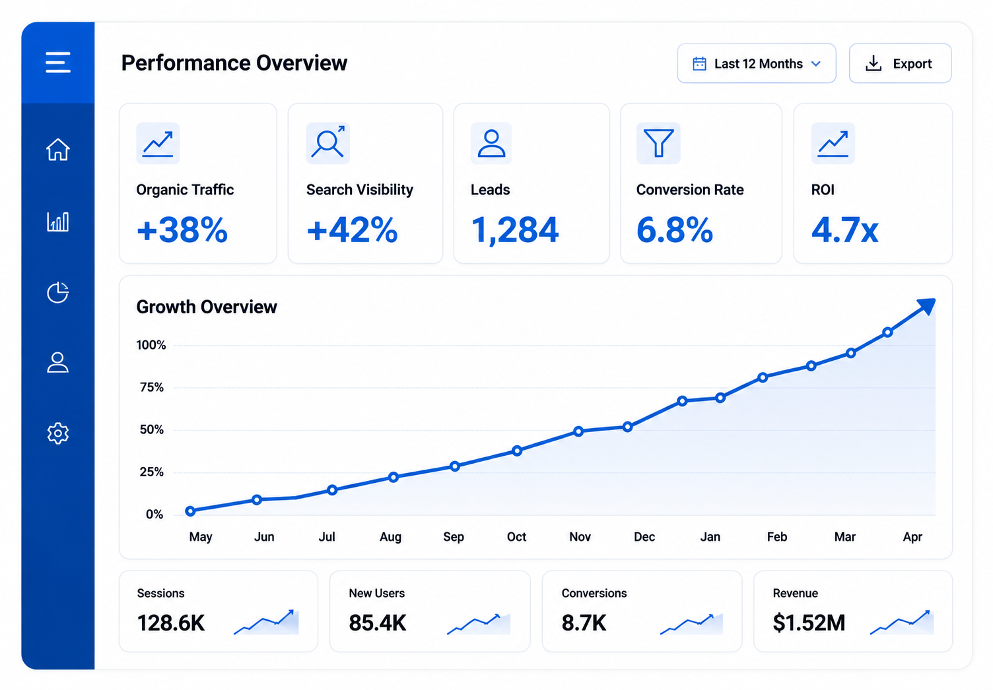Click the Apr month label on axis
This screenshot has width=993, height=690.
point(912,537)
